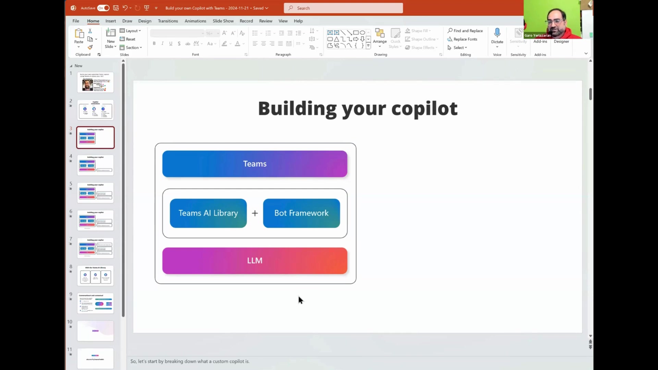
Task: Open the Select dropdown
Action: point(457,48)
